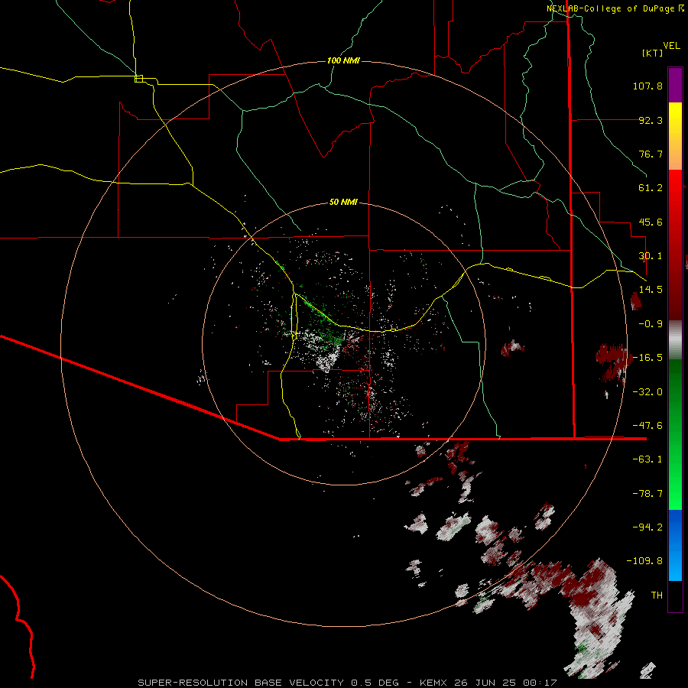Pick the bright green color bar segment
688x688 pixels.
[675, 434]
